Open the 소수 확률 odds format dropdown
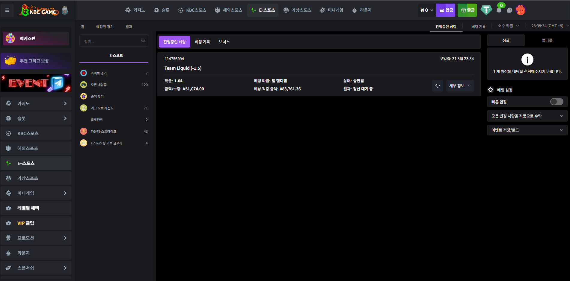 point(508,26)
